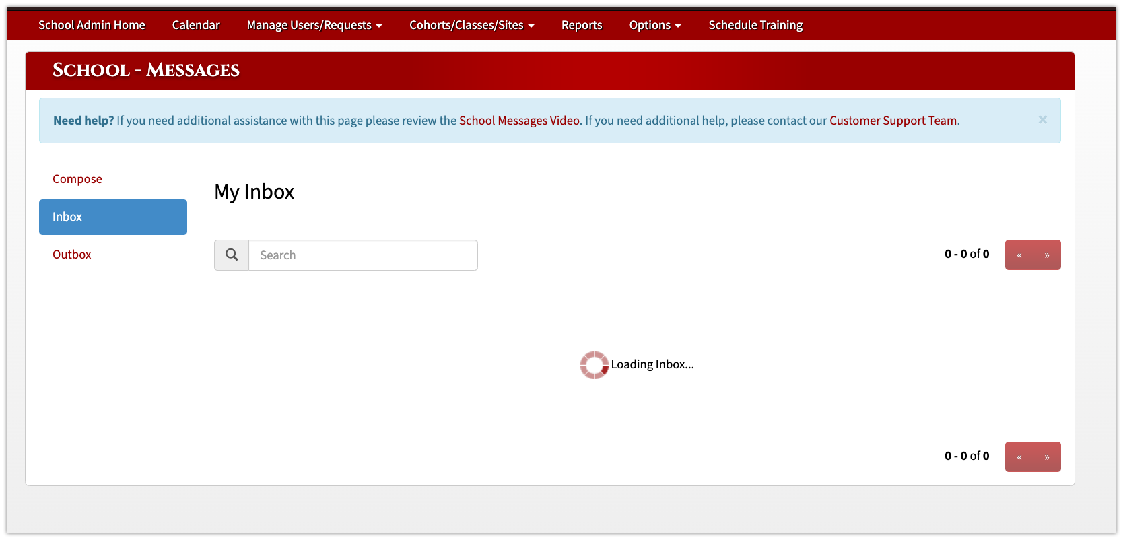Open the Calendar menu item

click(x=196, y=25)
